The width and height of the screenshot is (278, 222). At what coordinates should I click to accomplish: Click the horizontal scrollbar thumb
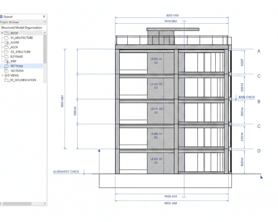pyautogui.click(x=17, y=204)
